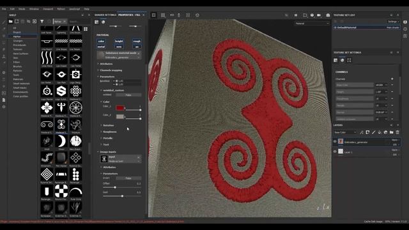Select the DefaultMaterial texture set radio
Image resolution: width=409 pixels, height=230 pixels.
[335, 27]
